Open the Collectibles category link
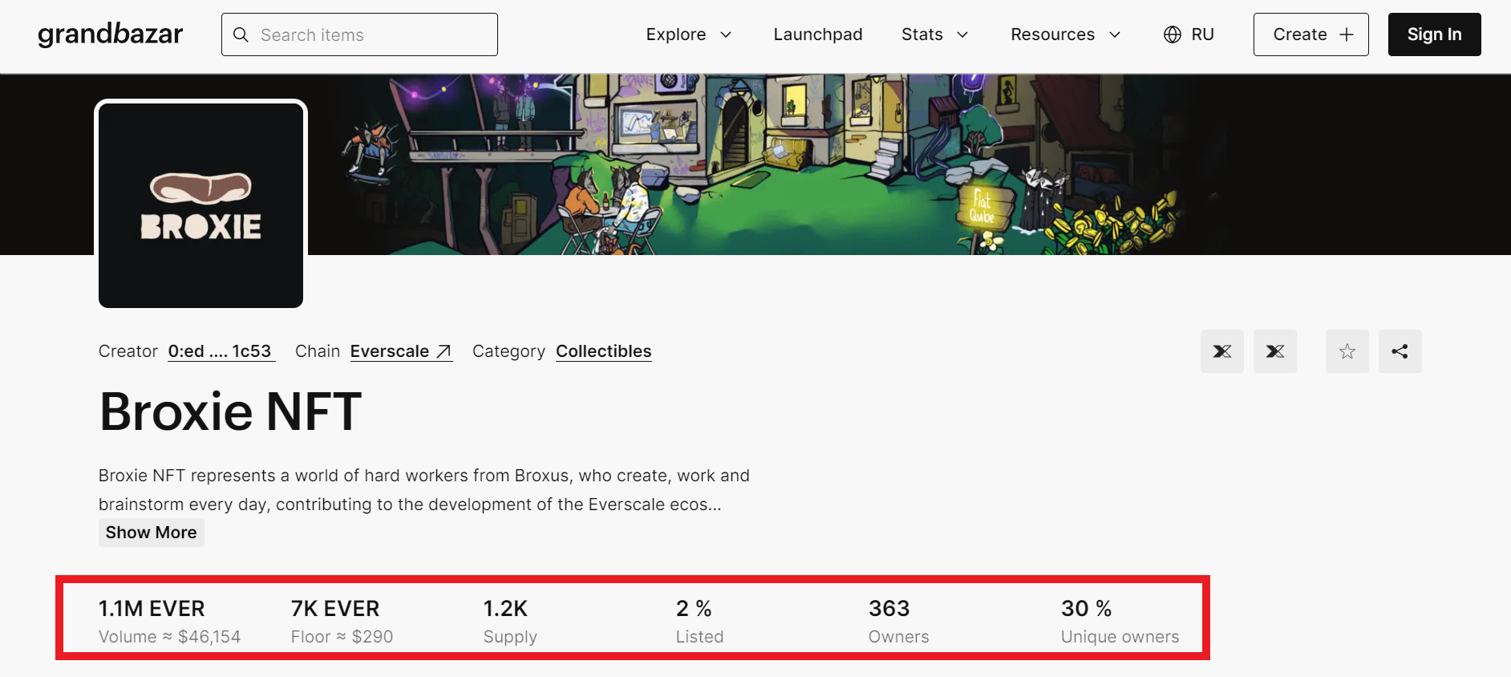 coord(604,351)
